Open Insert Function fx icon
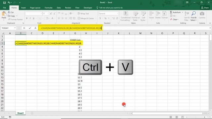The height and width of the screenshot is (119, 212). coord(35,28)
